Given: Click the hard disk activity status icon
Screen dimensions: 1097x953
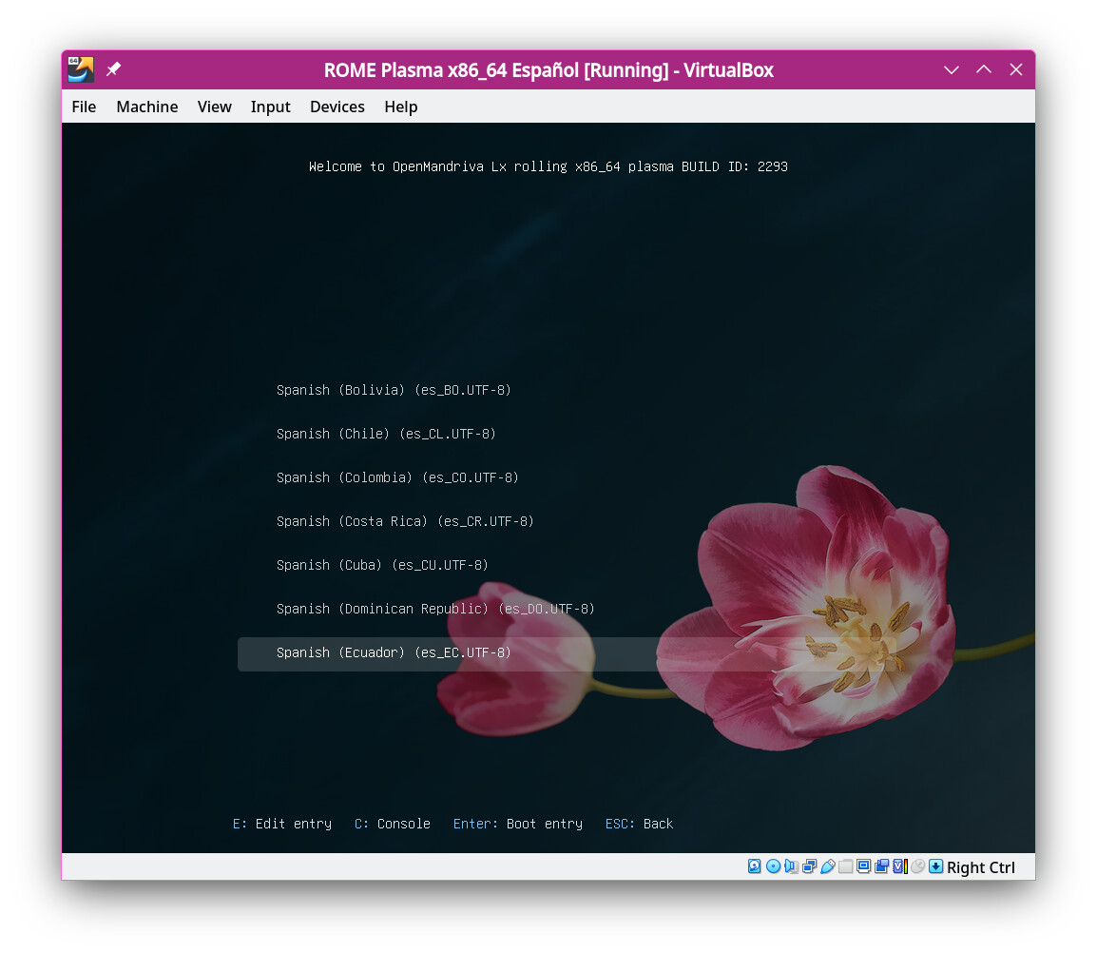Looking at the screenshot, I should (x=754, y=866).
